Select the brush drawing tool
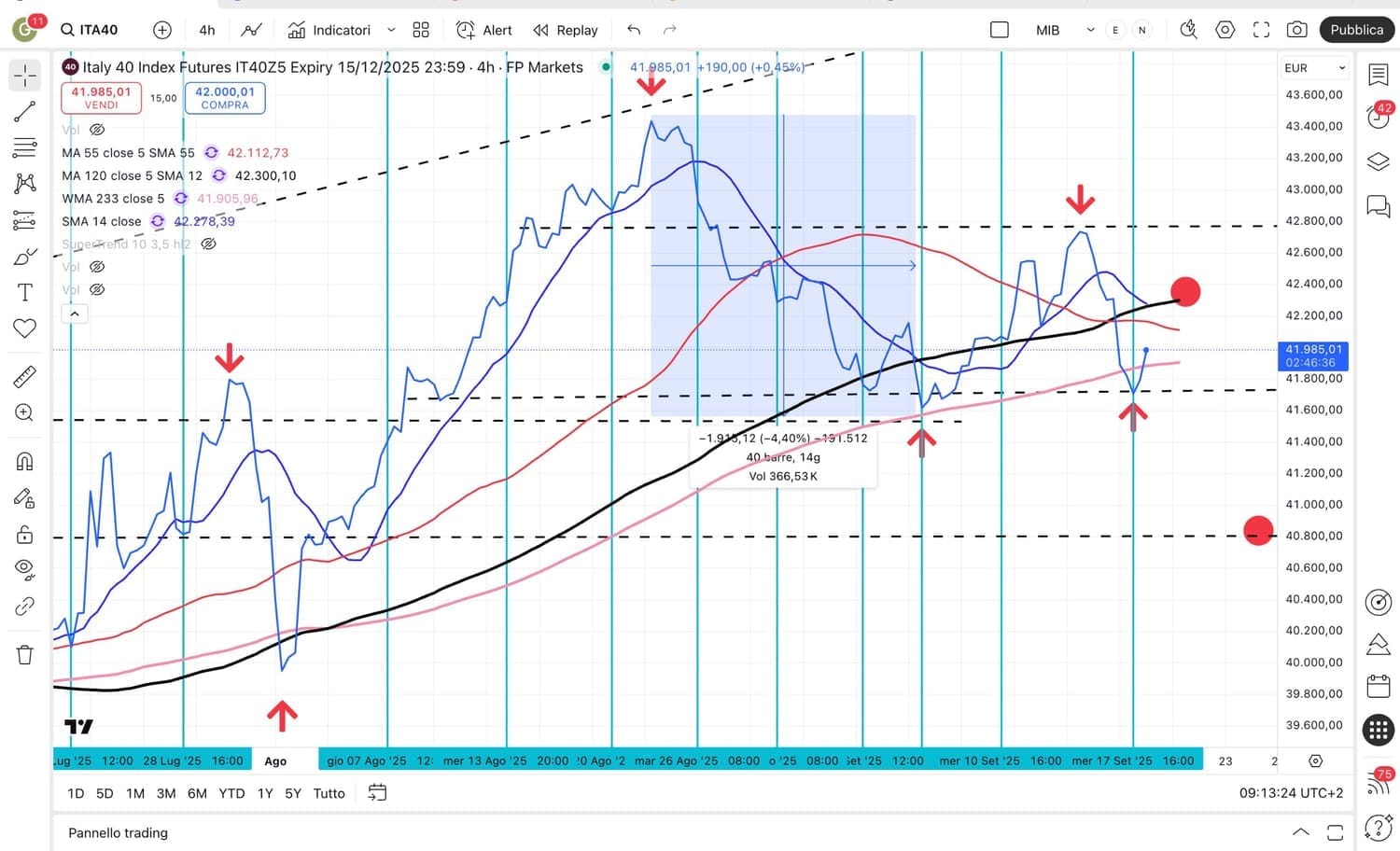The height and width of the screenshot is (851, 1400). 25,257
